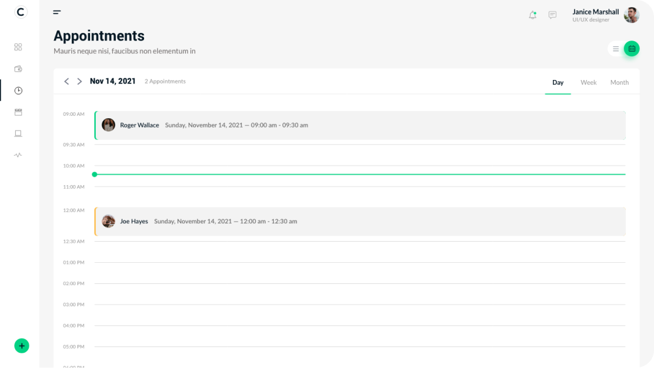Toggle the sidebar hamburger menu
Viewport: 654px width, 368px height.
pos(57,12)
